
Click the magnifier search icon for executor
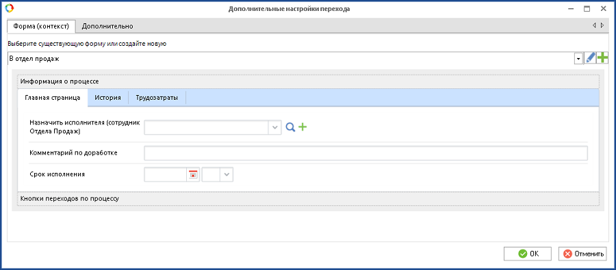pos(290,127)
